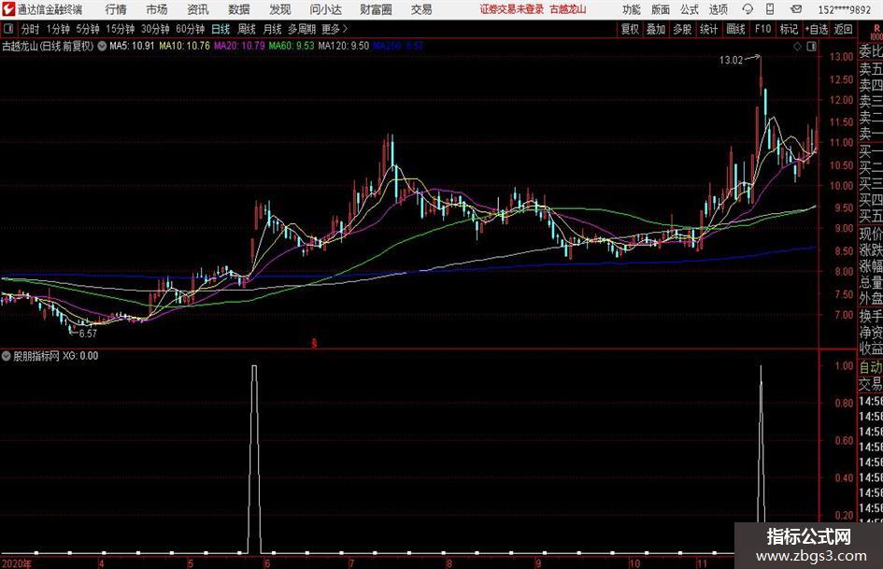Image resolution: width=883 pixels, height=569 pixels.
Task: Open the 功能 menu
Action: click(x=632, y=9)
